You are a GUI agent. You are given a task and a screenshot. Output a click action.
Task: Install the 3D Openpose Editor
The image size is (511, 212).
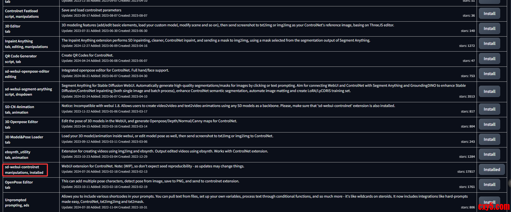coord(489,124)
